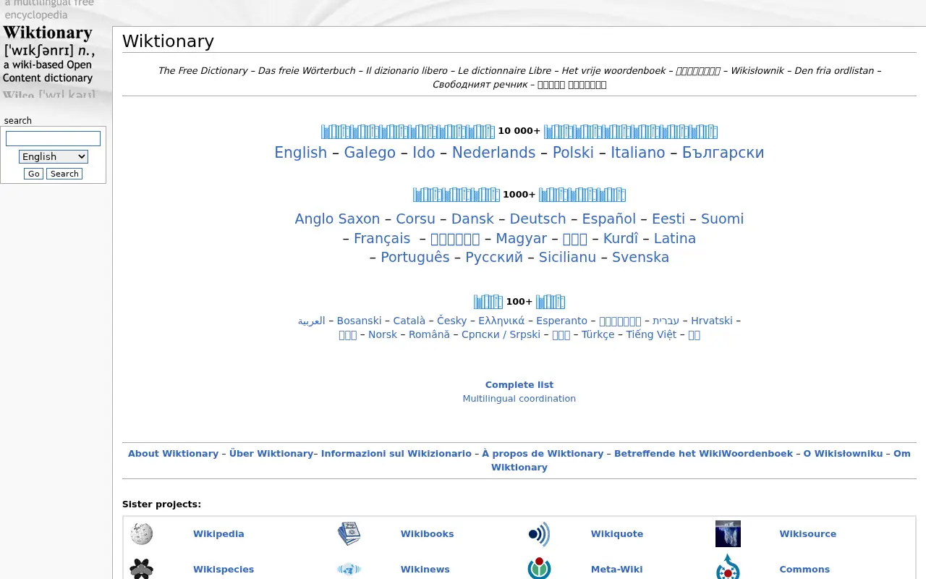The width and height of the screenshot is (926, 579).
Task: Open the À propos de Wiktionary link
Action: point(543,454)
